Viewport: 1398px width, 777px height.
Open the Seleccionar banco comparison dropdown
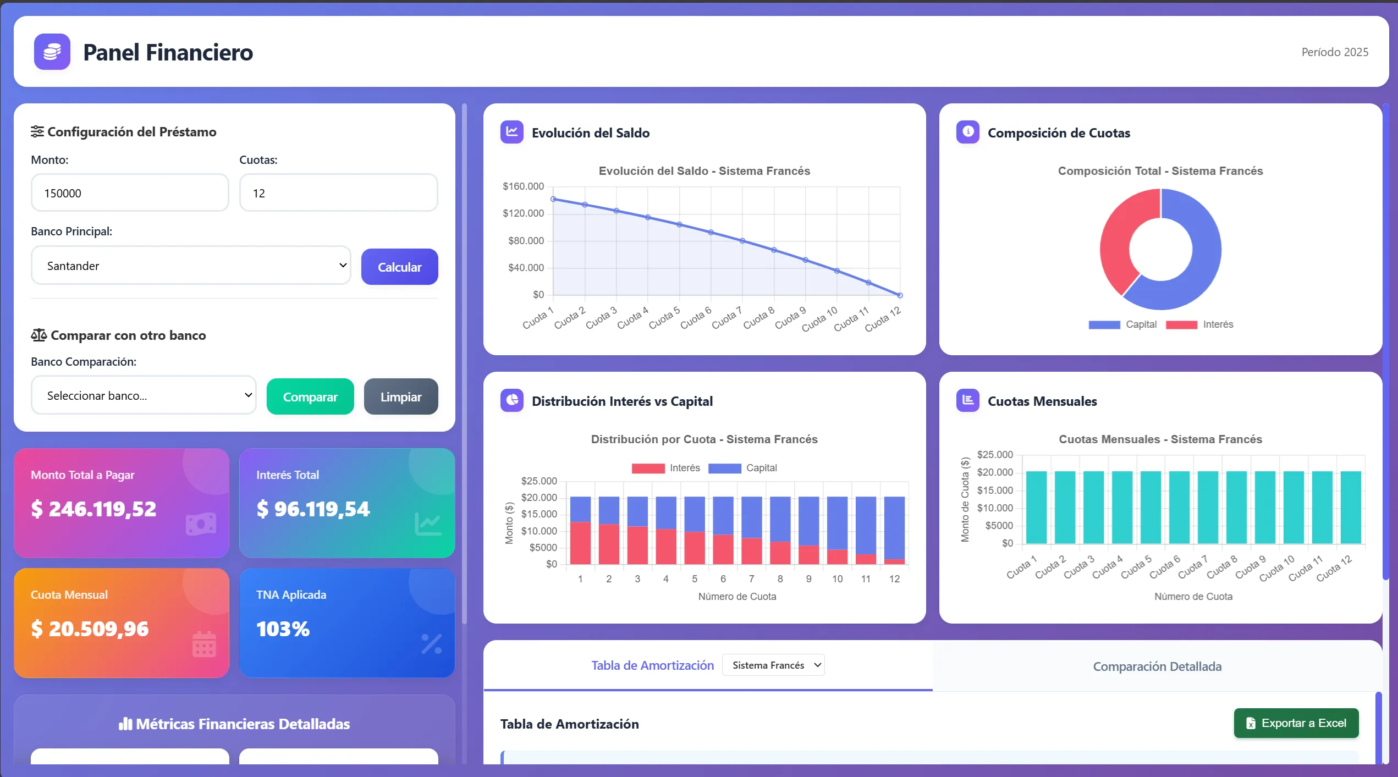pos(144,395)
